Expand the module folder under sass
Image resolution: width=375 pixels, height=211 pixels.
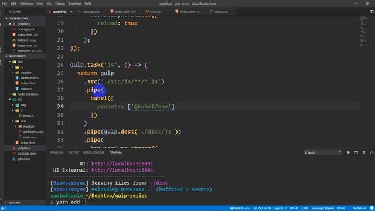[x=29, y=127]
